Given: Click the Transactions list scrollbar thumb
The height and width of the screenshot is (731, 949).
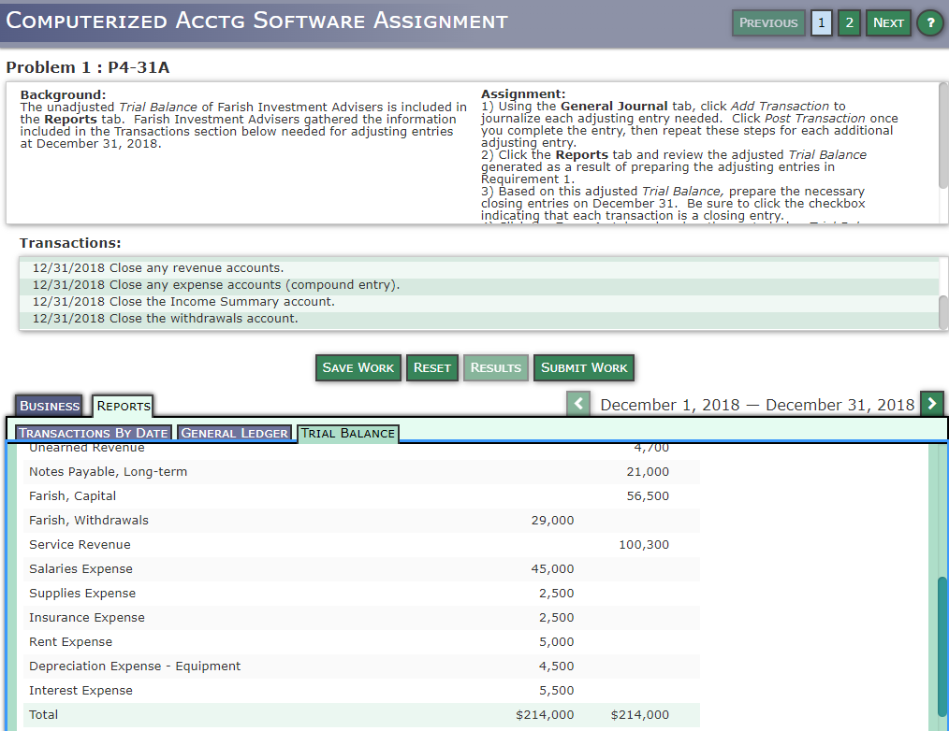Looking at the screenshot, I should coord(943,312).
